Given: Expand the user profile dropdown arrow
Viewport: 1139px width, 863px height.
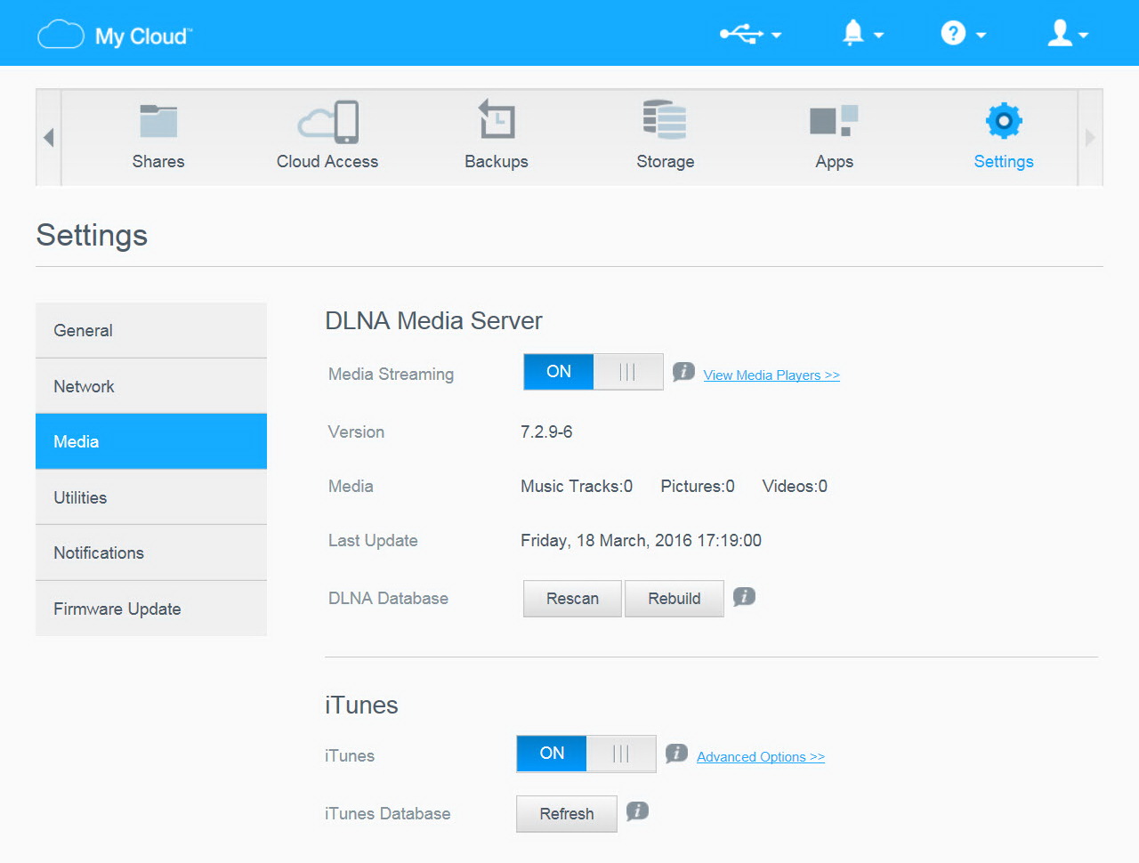Looking at the screenshot, I should click(x=1083, y=36).
